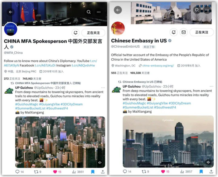Viewport: 218px width, 177px height.
Task: Open search on the Chinese Embassy profile
Action: click(197, 10)
